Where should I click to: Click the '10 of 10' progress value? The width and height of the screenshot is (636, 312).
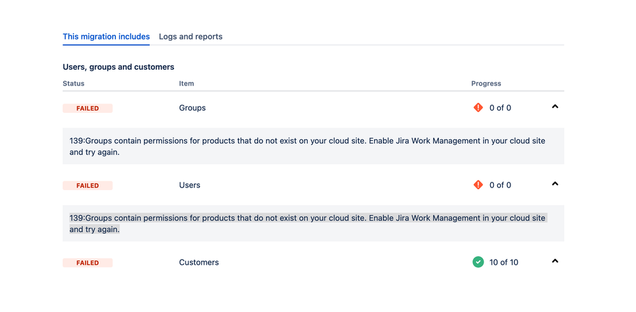tap(504, 262)
